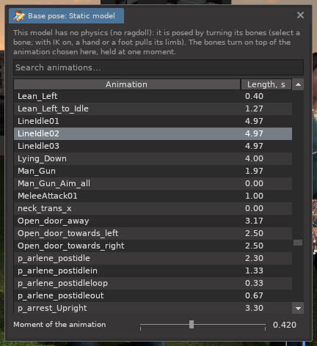
Task: Click the Base pose title icon
Action: (19, 16)
